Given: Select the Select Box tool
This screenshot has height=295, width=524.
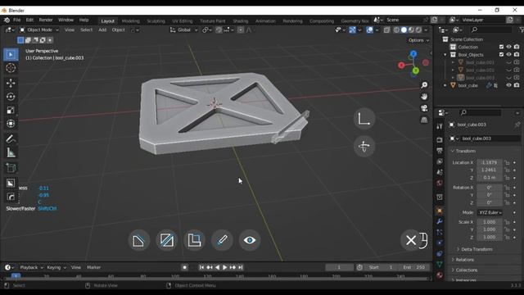Looking at the screenshot, I should coord(11,55).
